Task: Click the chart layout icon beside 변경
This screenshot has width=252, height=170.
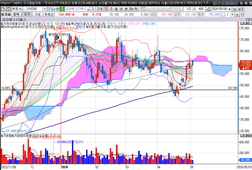Action: [9, 9]
